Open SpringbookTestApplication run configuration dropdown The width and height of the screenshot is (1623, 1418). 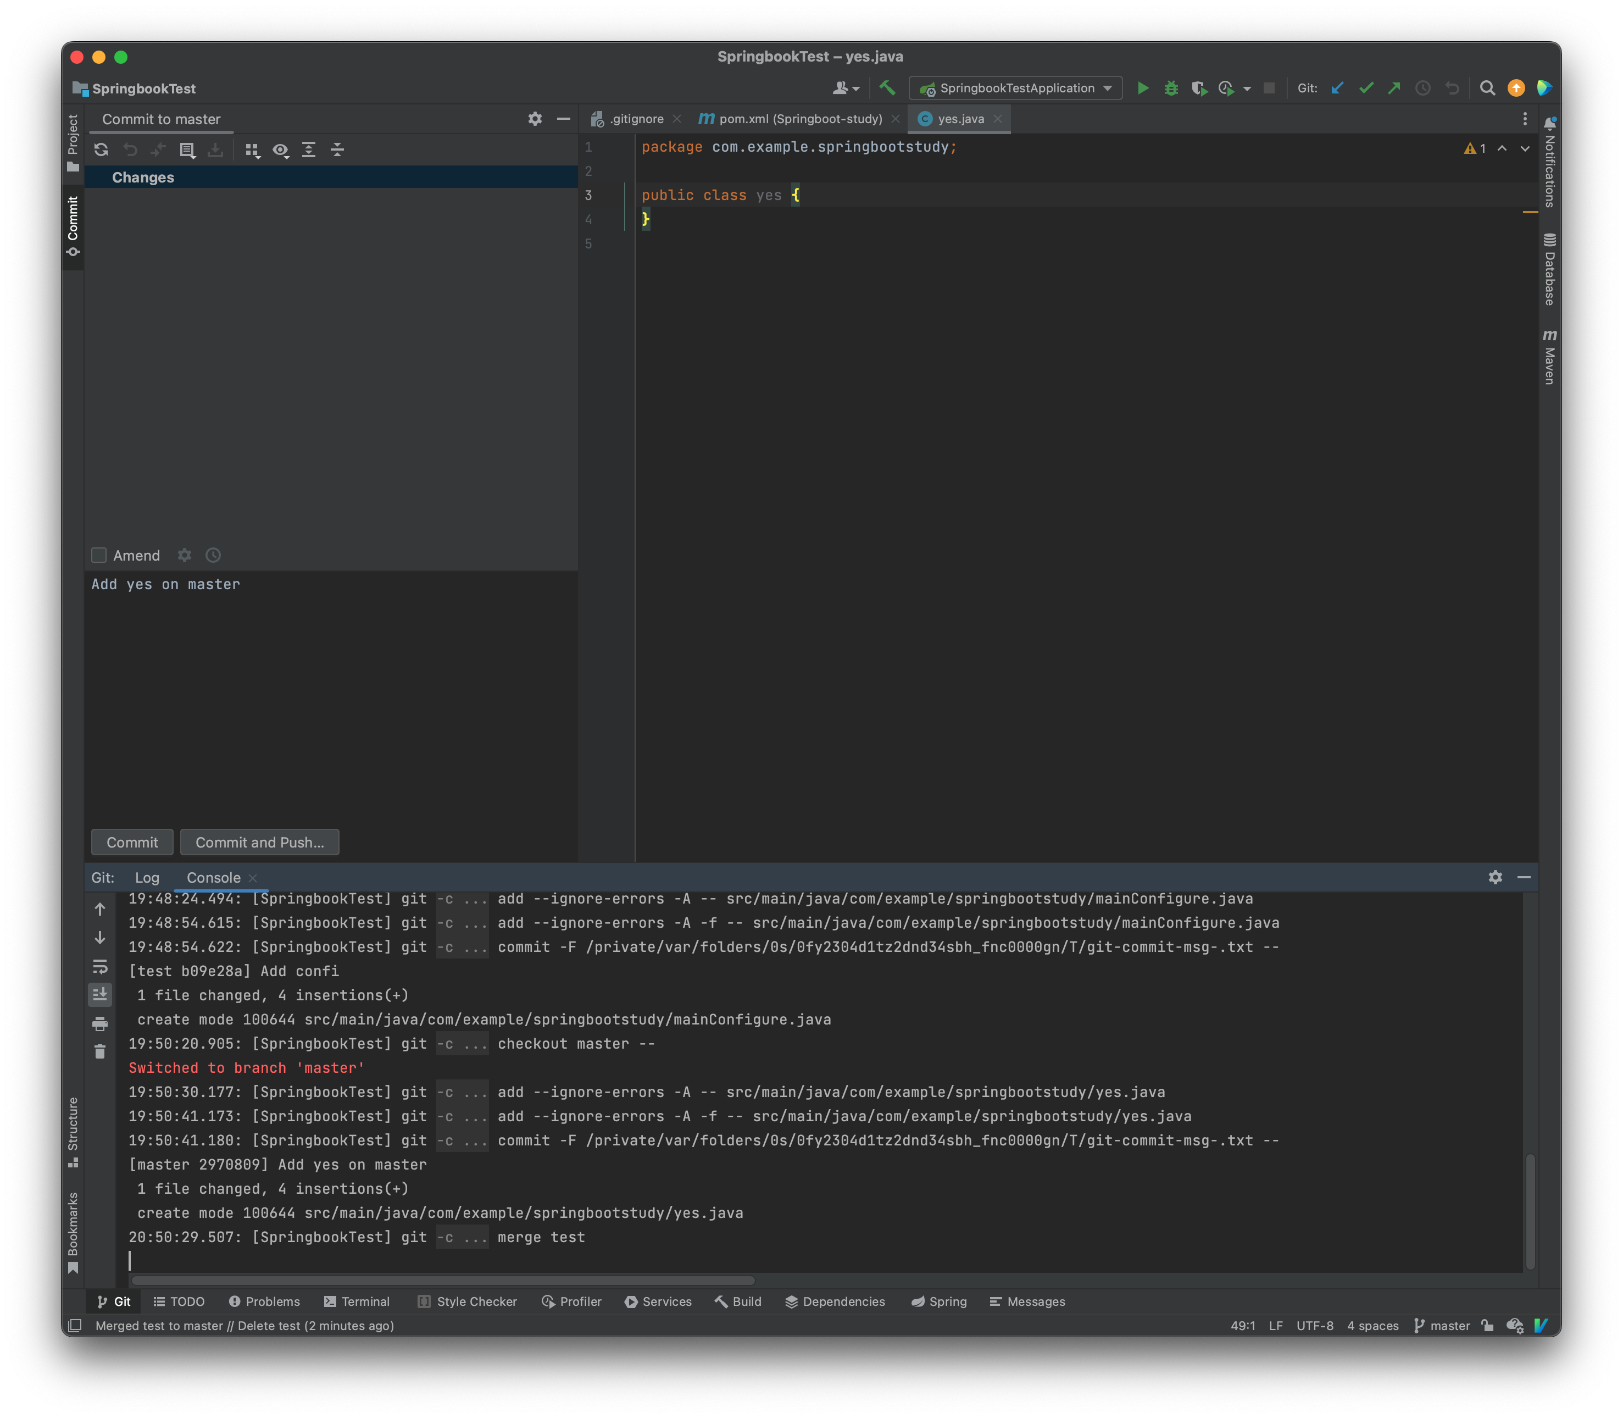point(1015,88)
